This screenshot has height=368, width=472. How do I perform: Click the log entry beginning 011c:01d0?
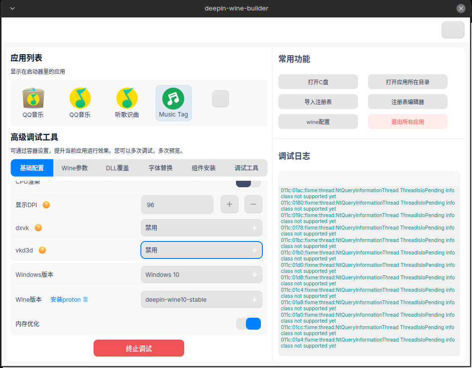[x=367, y=268]
